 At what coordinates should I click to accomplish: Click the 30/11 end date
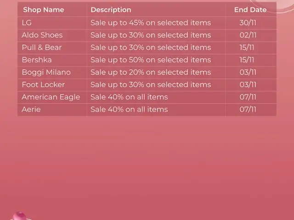[x=248, y=22]
